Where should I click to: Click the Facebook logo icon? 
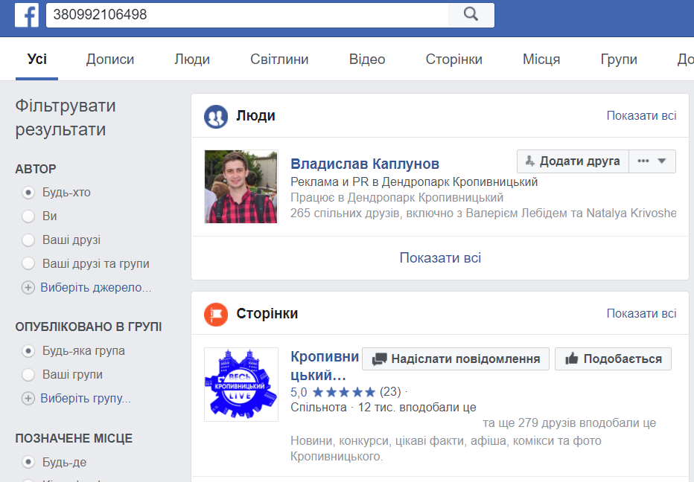(x=27, y=15)
